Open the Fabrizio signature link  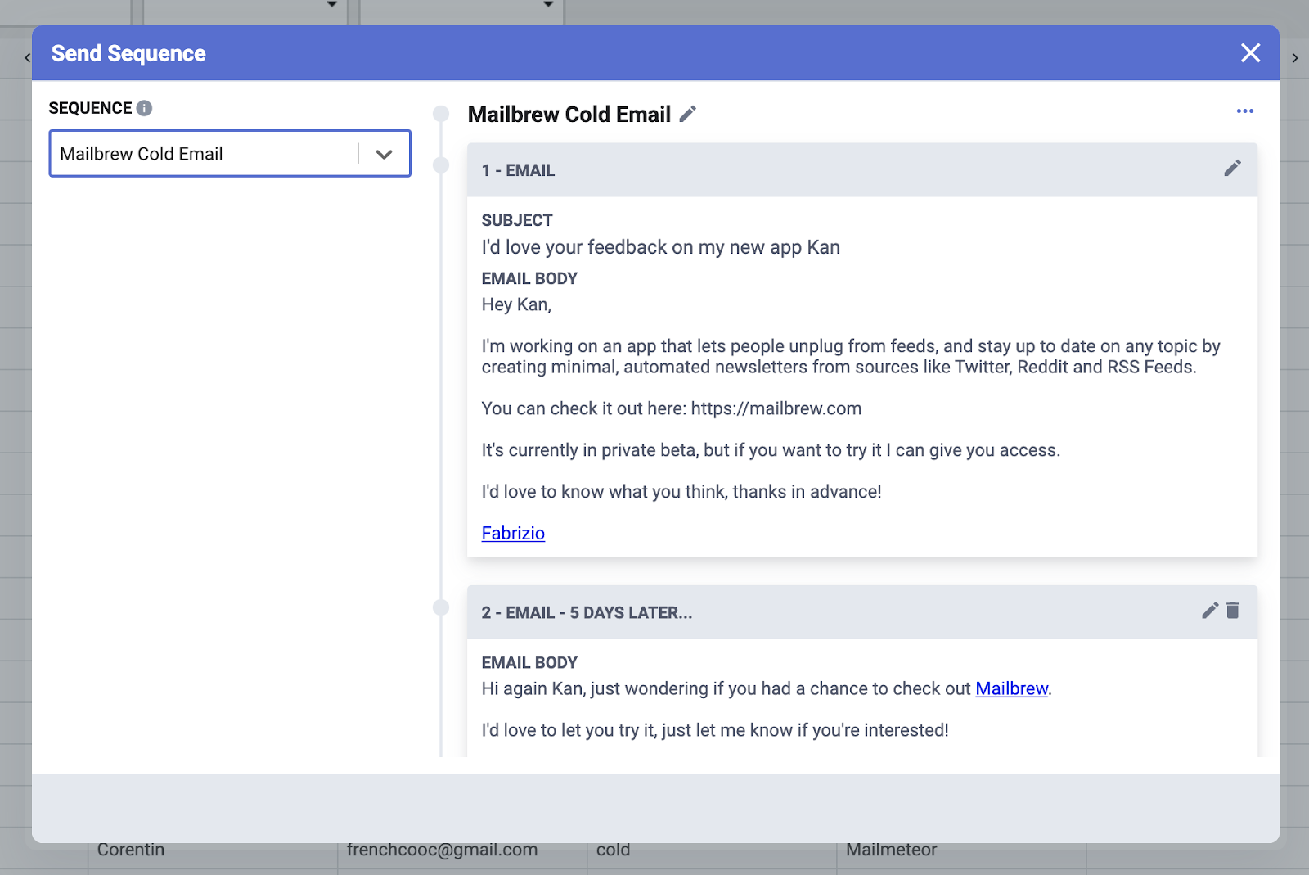(x=513, y=534)
